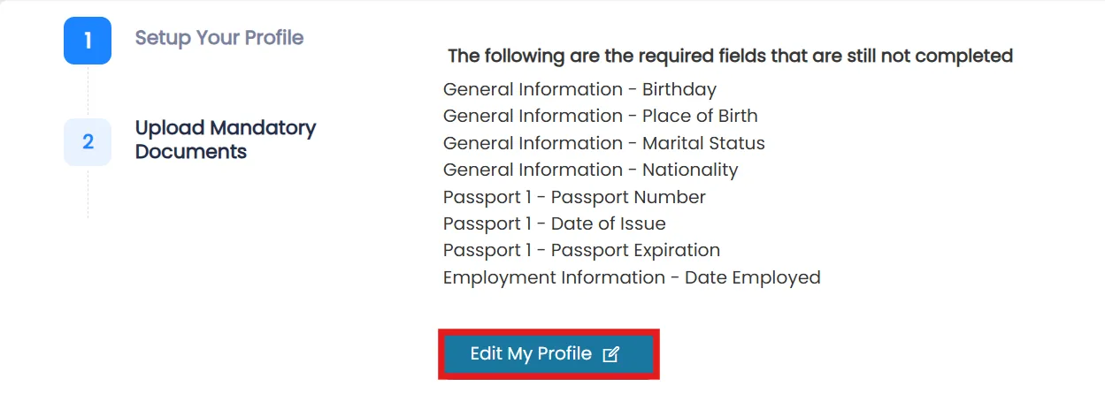Image resolution: width=1105 pixels, height=409 pixels.
Task: Select Passport 1 - Passport Expiration entry
Action: (581, 250)
